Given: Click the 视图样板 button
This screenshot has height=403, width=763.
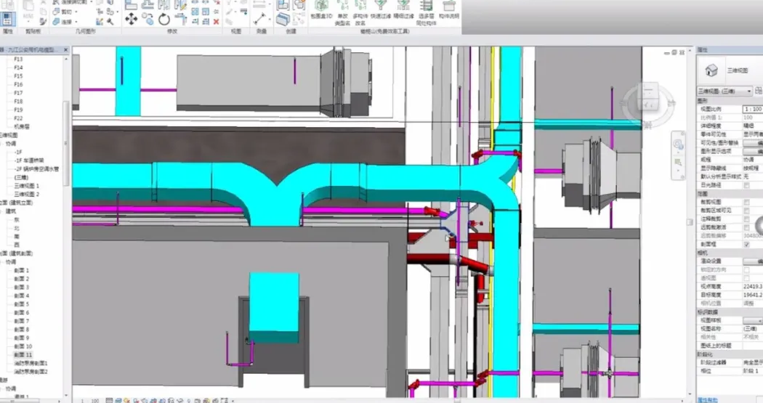Looking at the screenshot, I should (x=753, y=320).
